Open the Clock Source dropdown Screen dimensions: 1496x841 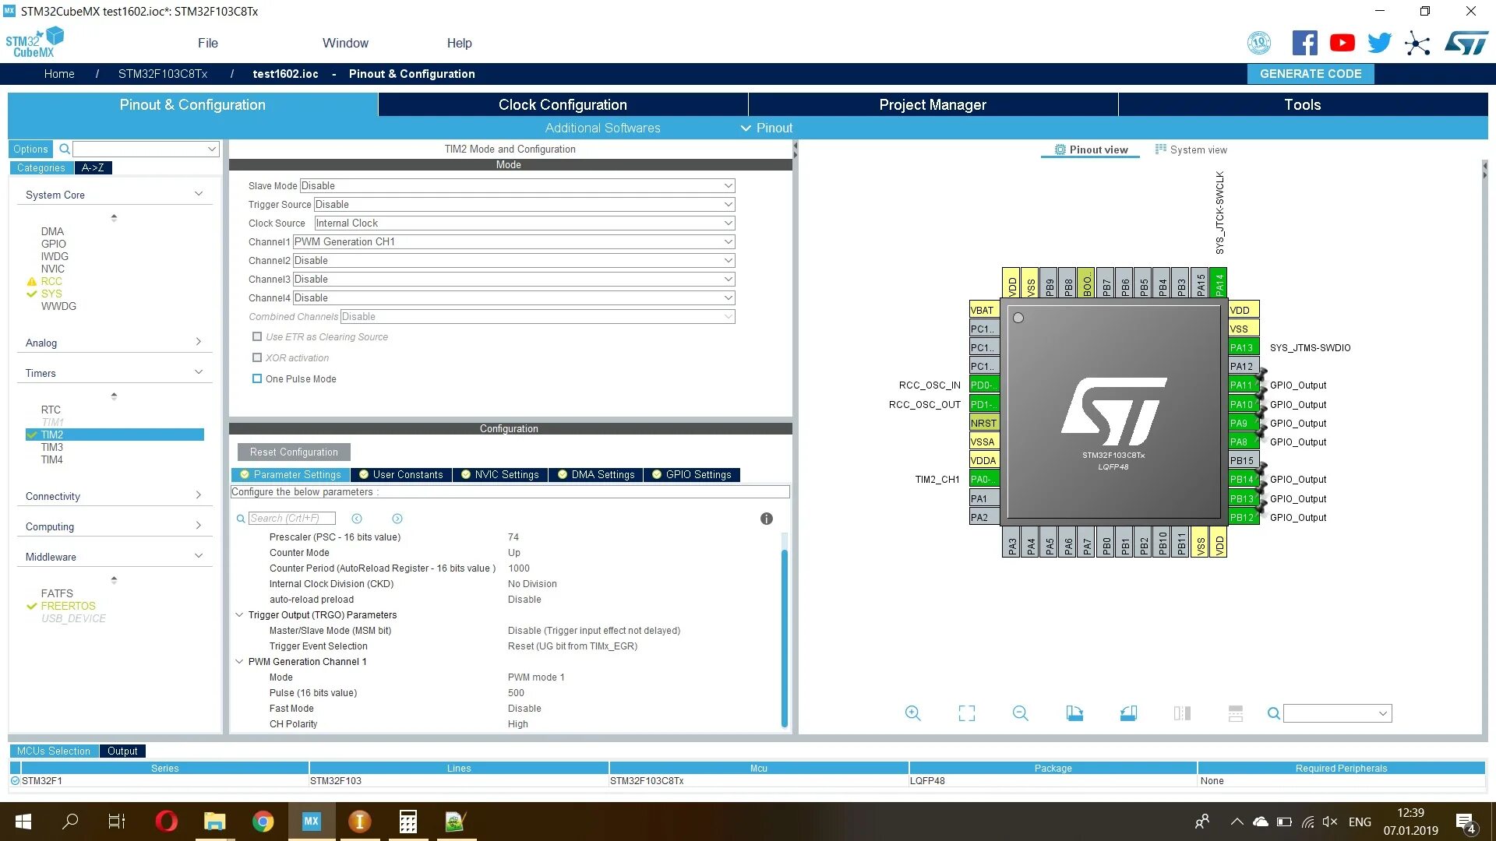tap(524, 223)
